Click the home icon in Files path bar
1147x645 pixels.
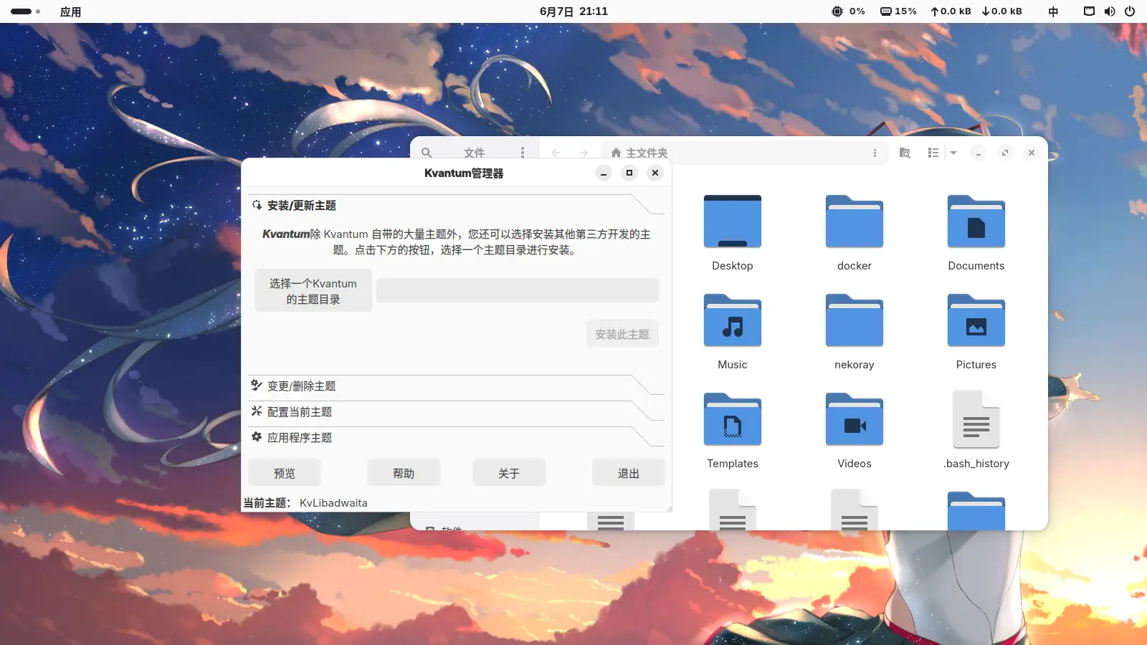click(616, 153)
